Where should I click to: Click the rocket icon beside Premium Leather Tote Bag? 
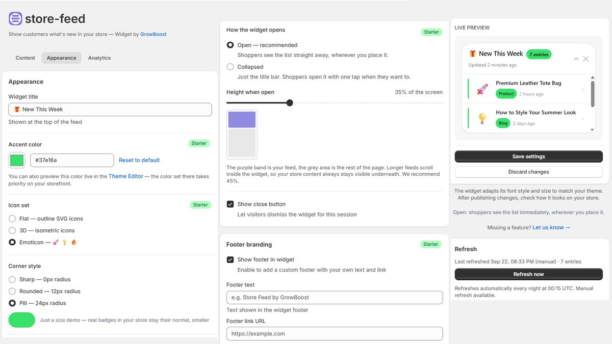(x=482, y=90)
